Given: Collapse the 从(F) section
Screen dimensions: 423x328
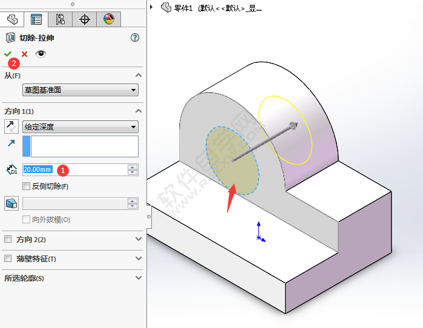Looking at the screenshot, I should [x=139, y=75].
